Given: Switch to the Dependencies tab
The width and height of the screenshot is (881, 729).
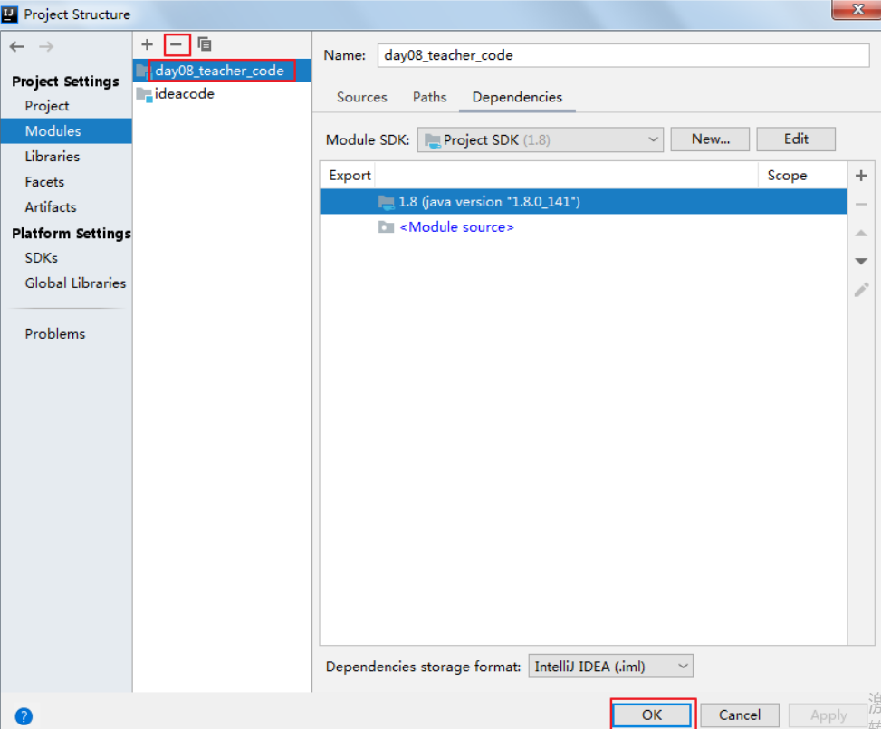Looking at the screenshot, I should click(518, 97).
